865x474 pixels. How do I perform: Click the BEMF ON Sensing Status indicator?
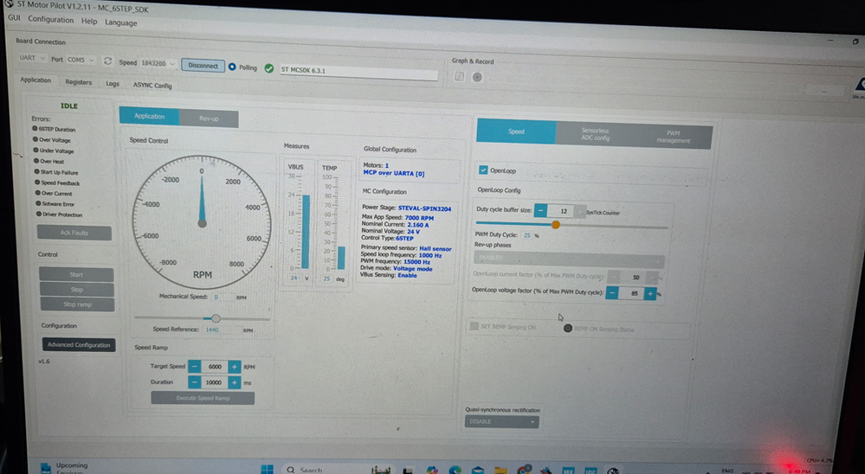coord(567,329)
